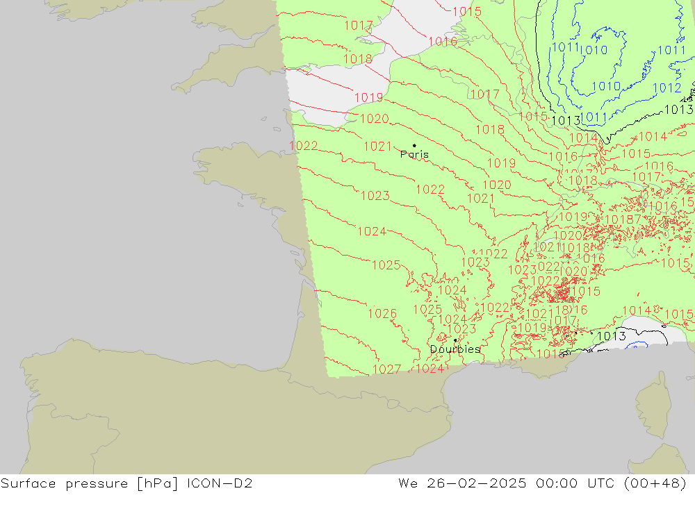Click the blue 1012 isobar label
Viewport: 695px width, 509px height.
[667, 87]
